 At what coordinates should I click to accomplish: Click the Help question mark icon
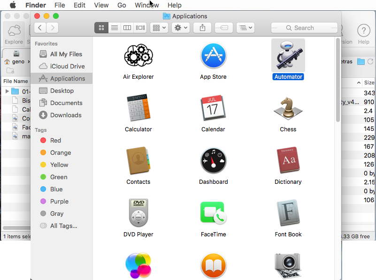pyautogui.click(x=363, y=30)
